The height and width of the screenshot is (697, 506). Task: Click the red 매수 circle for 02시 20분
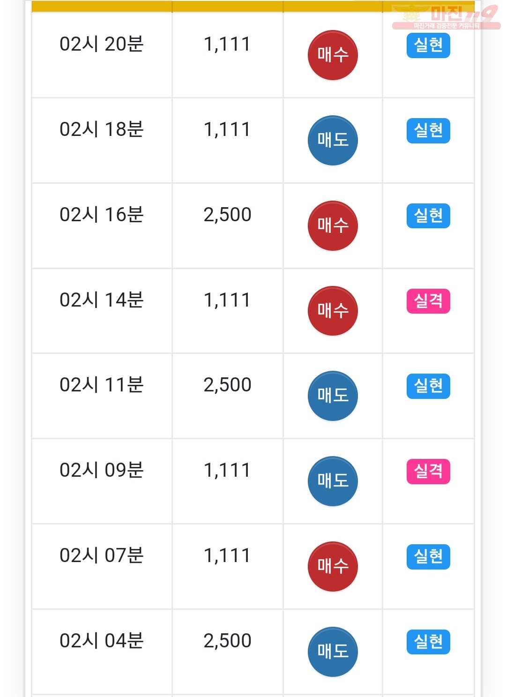[x=333, y=55]
